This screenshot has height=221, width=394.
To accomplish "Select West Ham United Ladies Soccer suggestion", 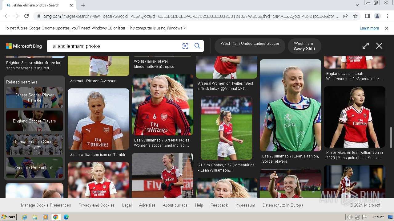I will click(250, 46).
